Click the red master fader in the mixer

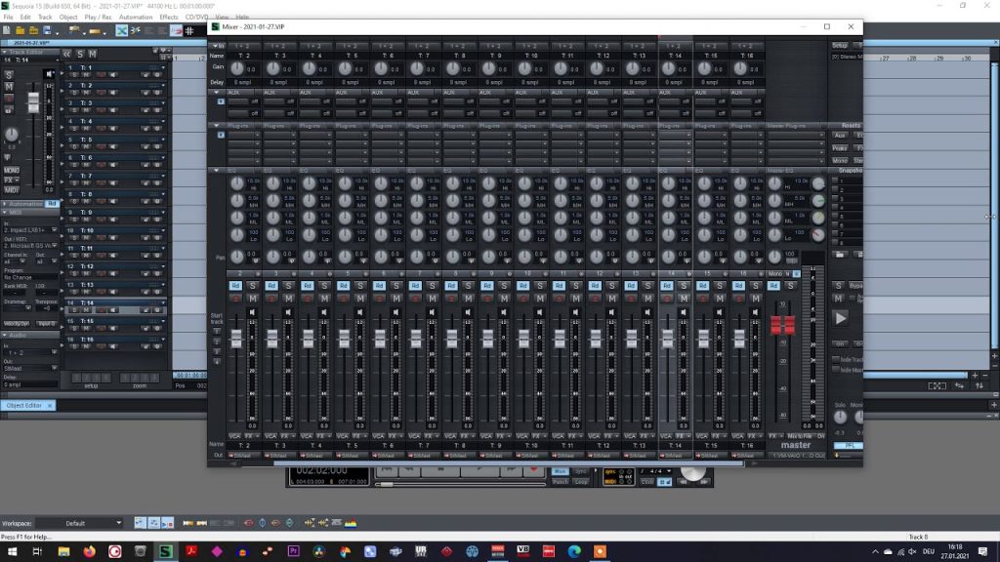tap(782, 324)
